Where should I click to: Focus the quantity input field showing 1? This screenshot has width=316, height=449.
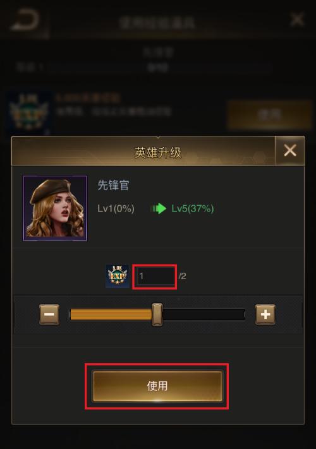(155, 277)
